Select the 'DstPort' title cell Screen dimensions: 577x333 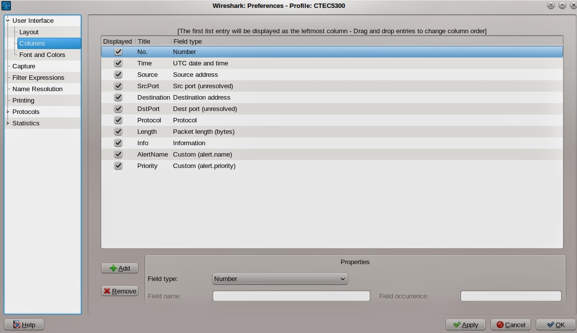point(148,109)
